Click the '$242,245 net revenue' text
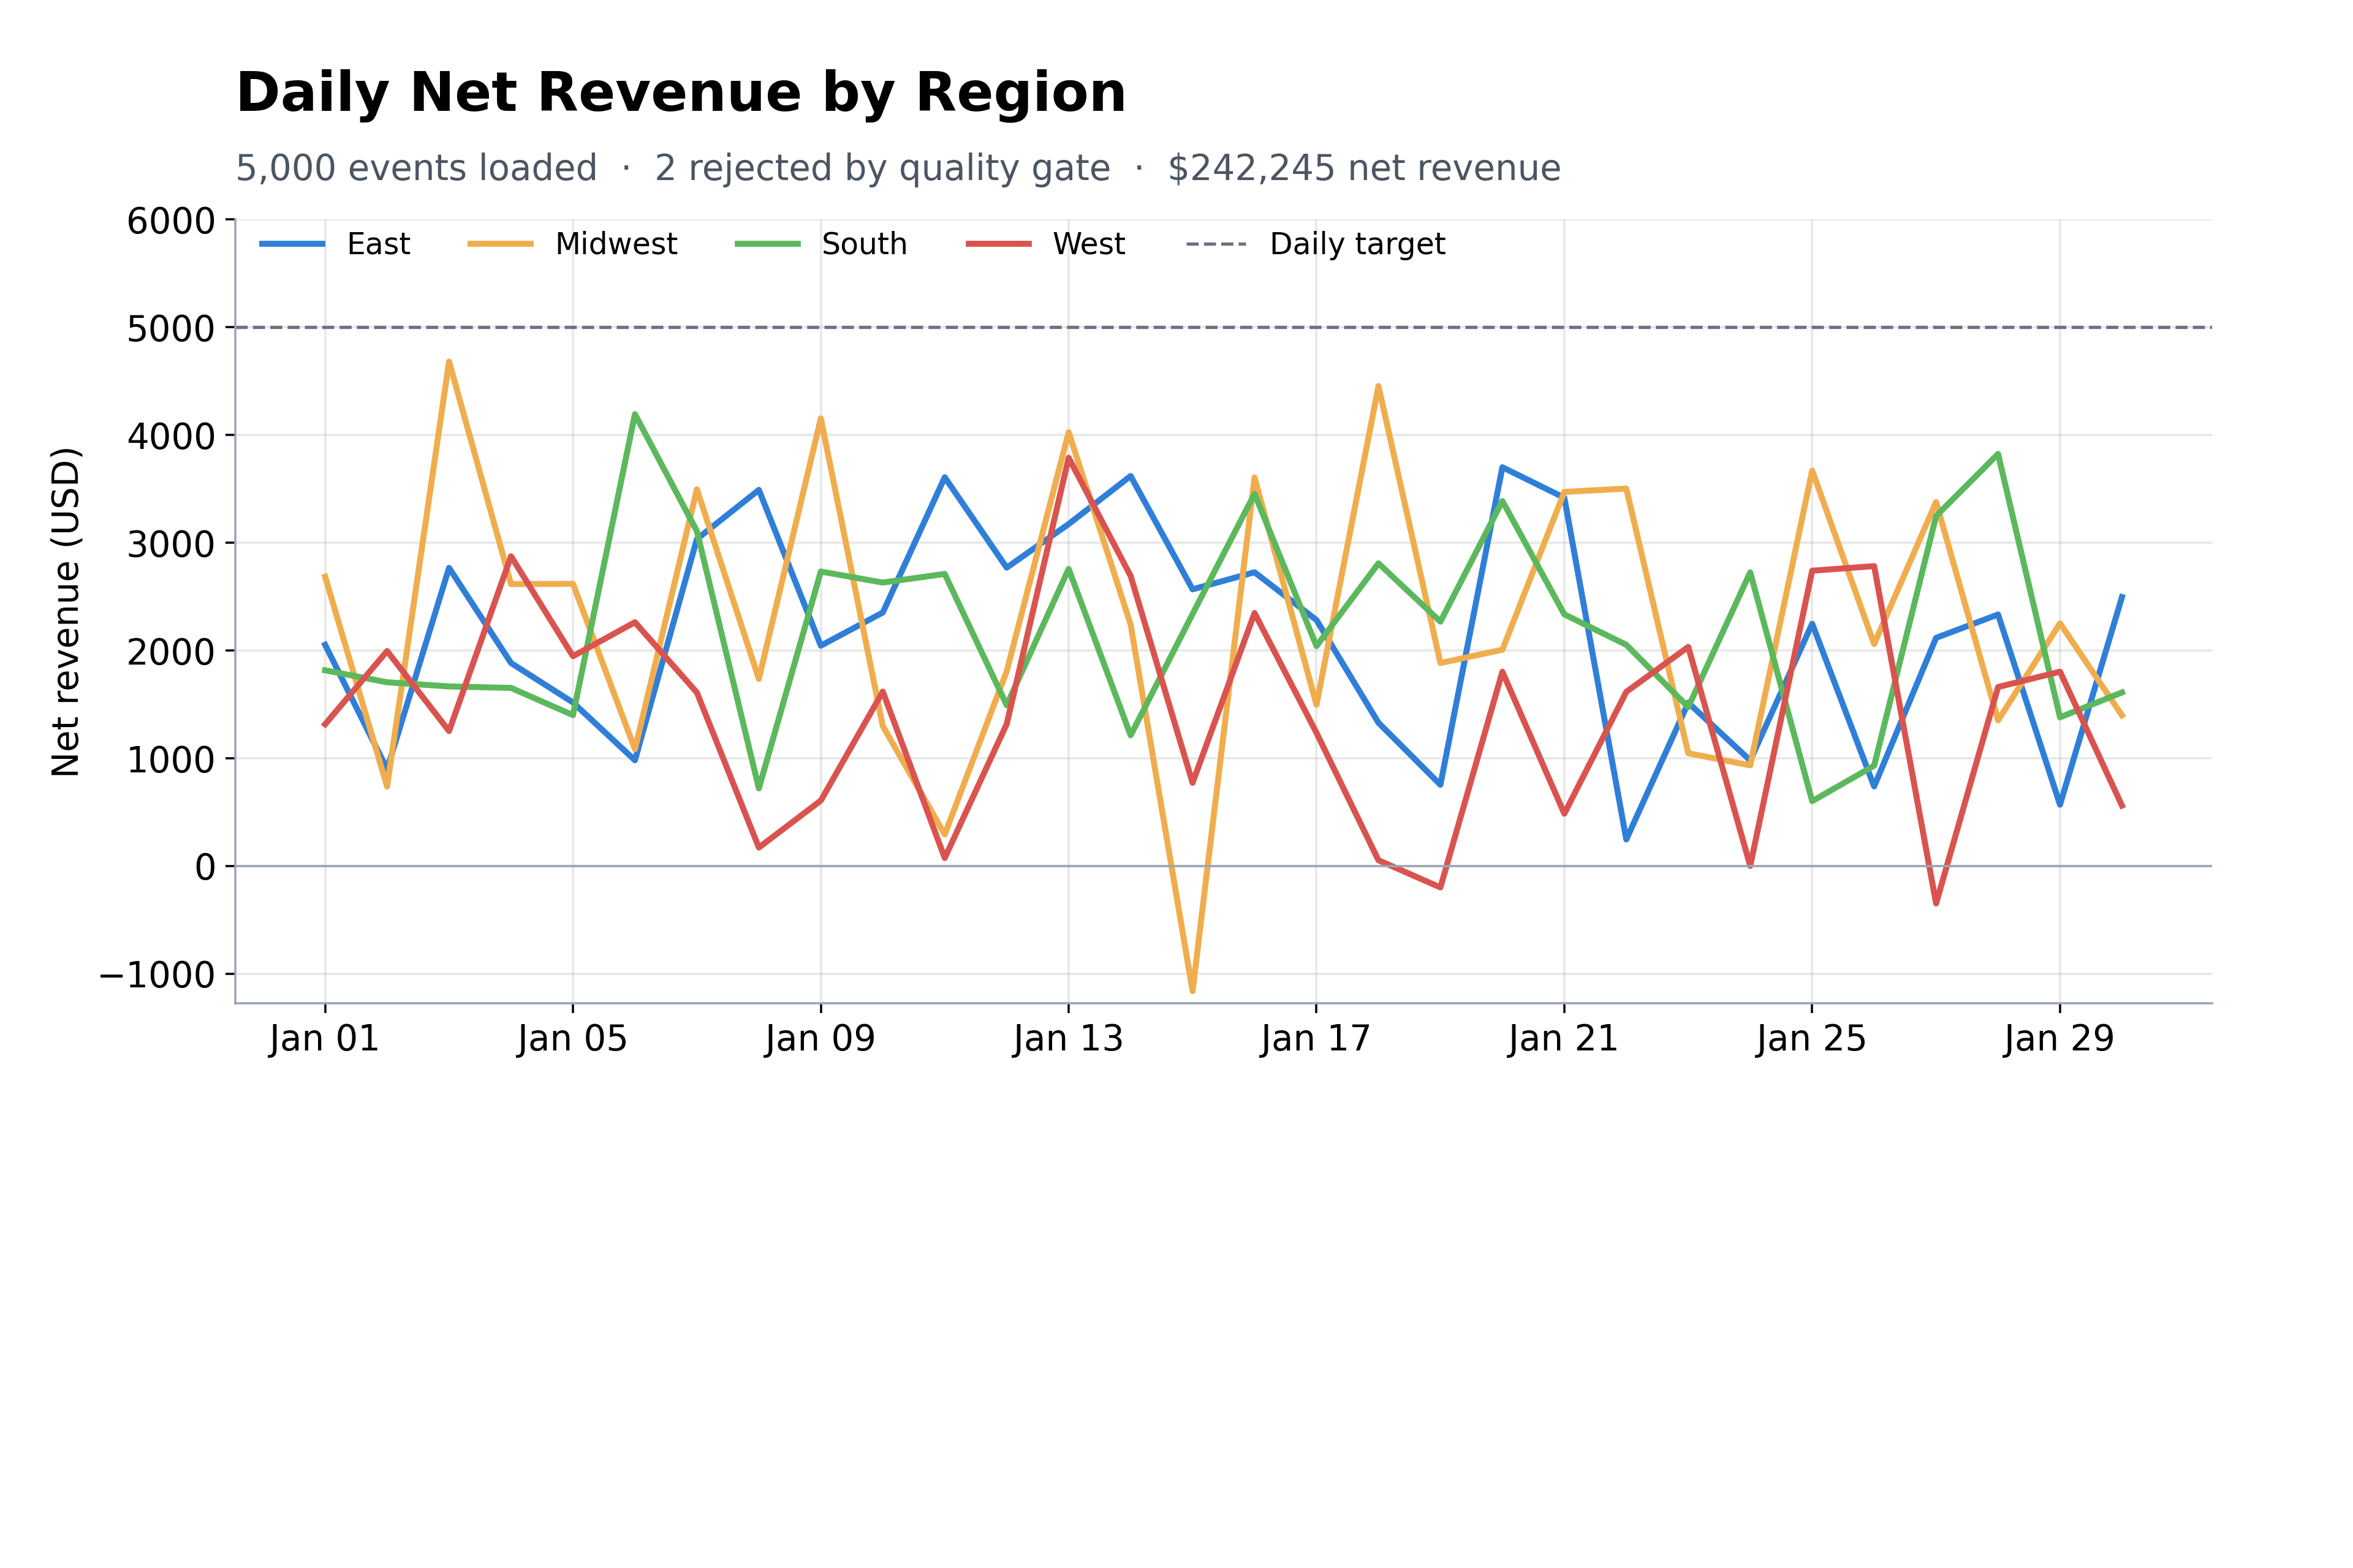The width and height of the screenshot is (2353, 1568). [1363, 168]
